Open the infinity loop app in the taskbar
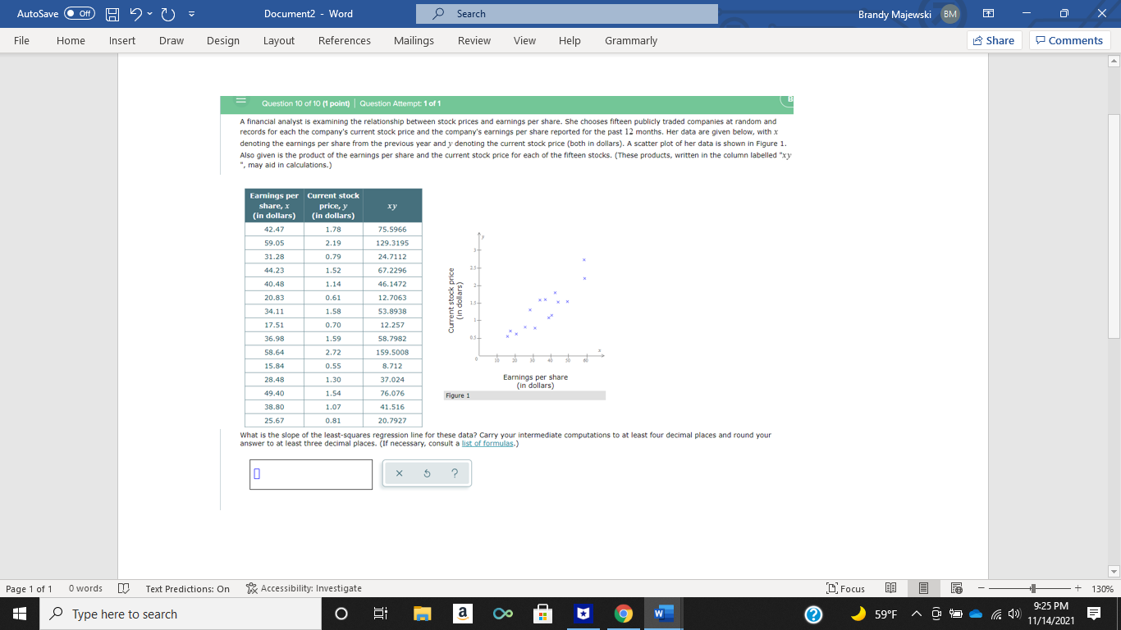1121x630 pixels. [x=501, y=614]
